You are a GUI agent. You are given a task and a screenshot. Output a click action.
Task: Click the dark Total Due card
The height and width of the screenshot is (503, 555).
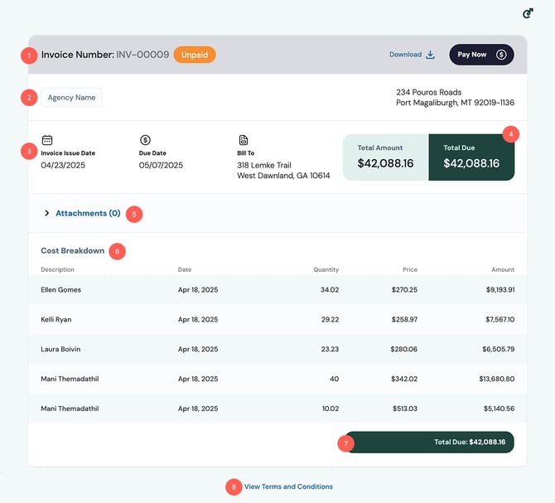tap(471, 157)
